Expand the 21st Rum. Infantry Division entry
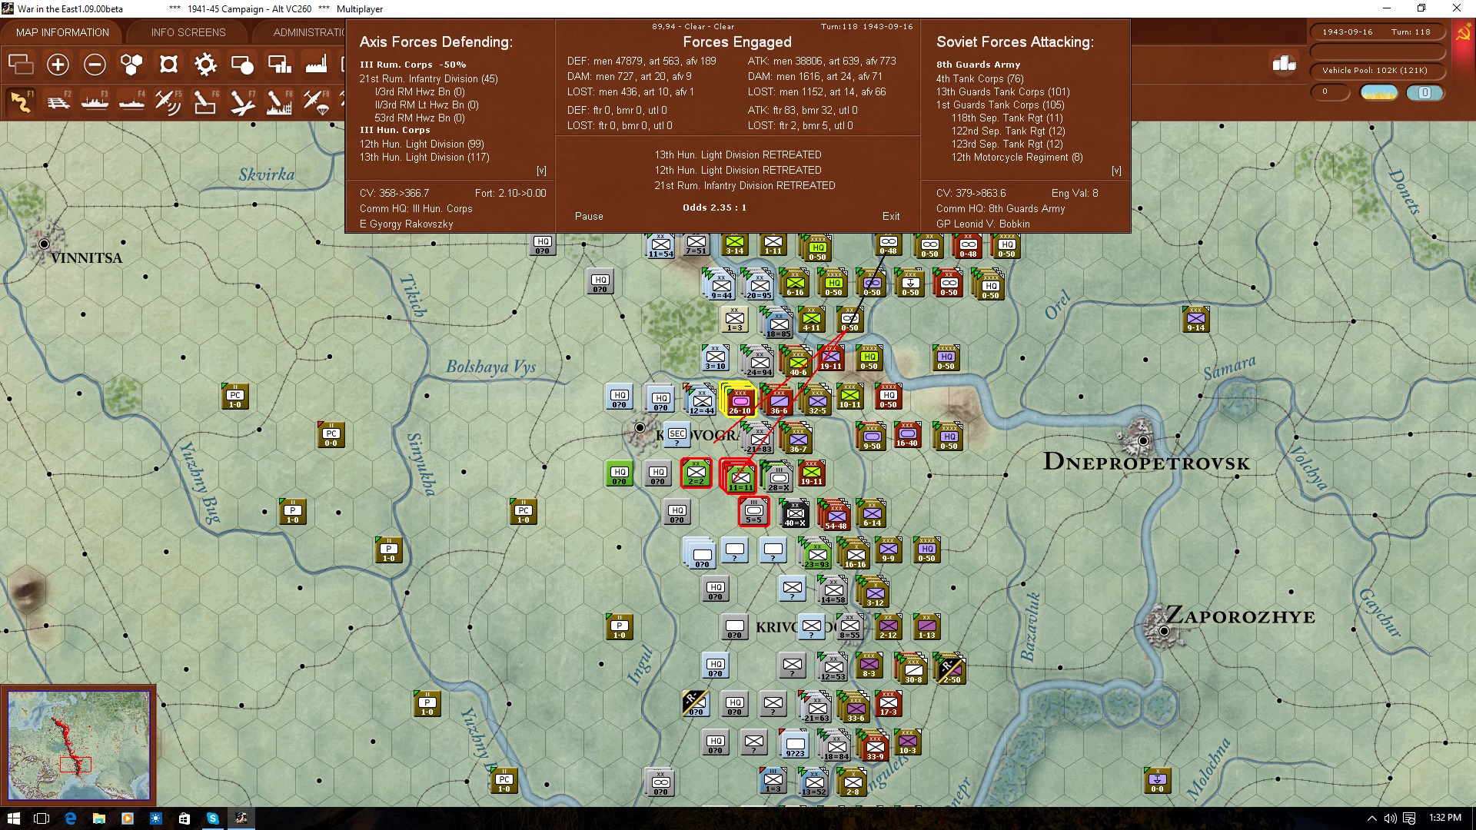The width and height of the screenshot is (1476, 830). click(428, 78)
